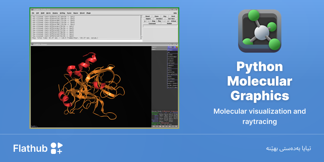Open the Color (C) menu for all

(177, 47)
